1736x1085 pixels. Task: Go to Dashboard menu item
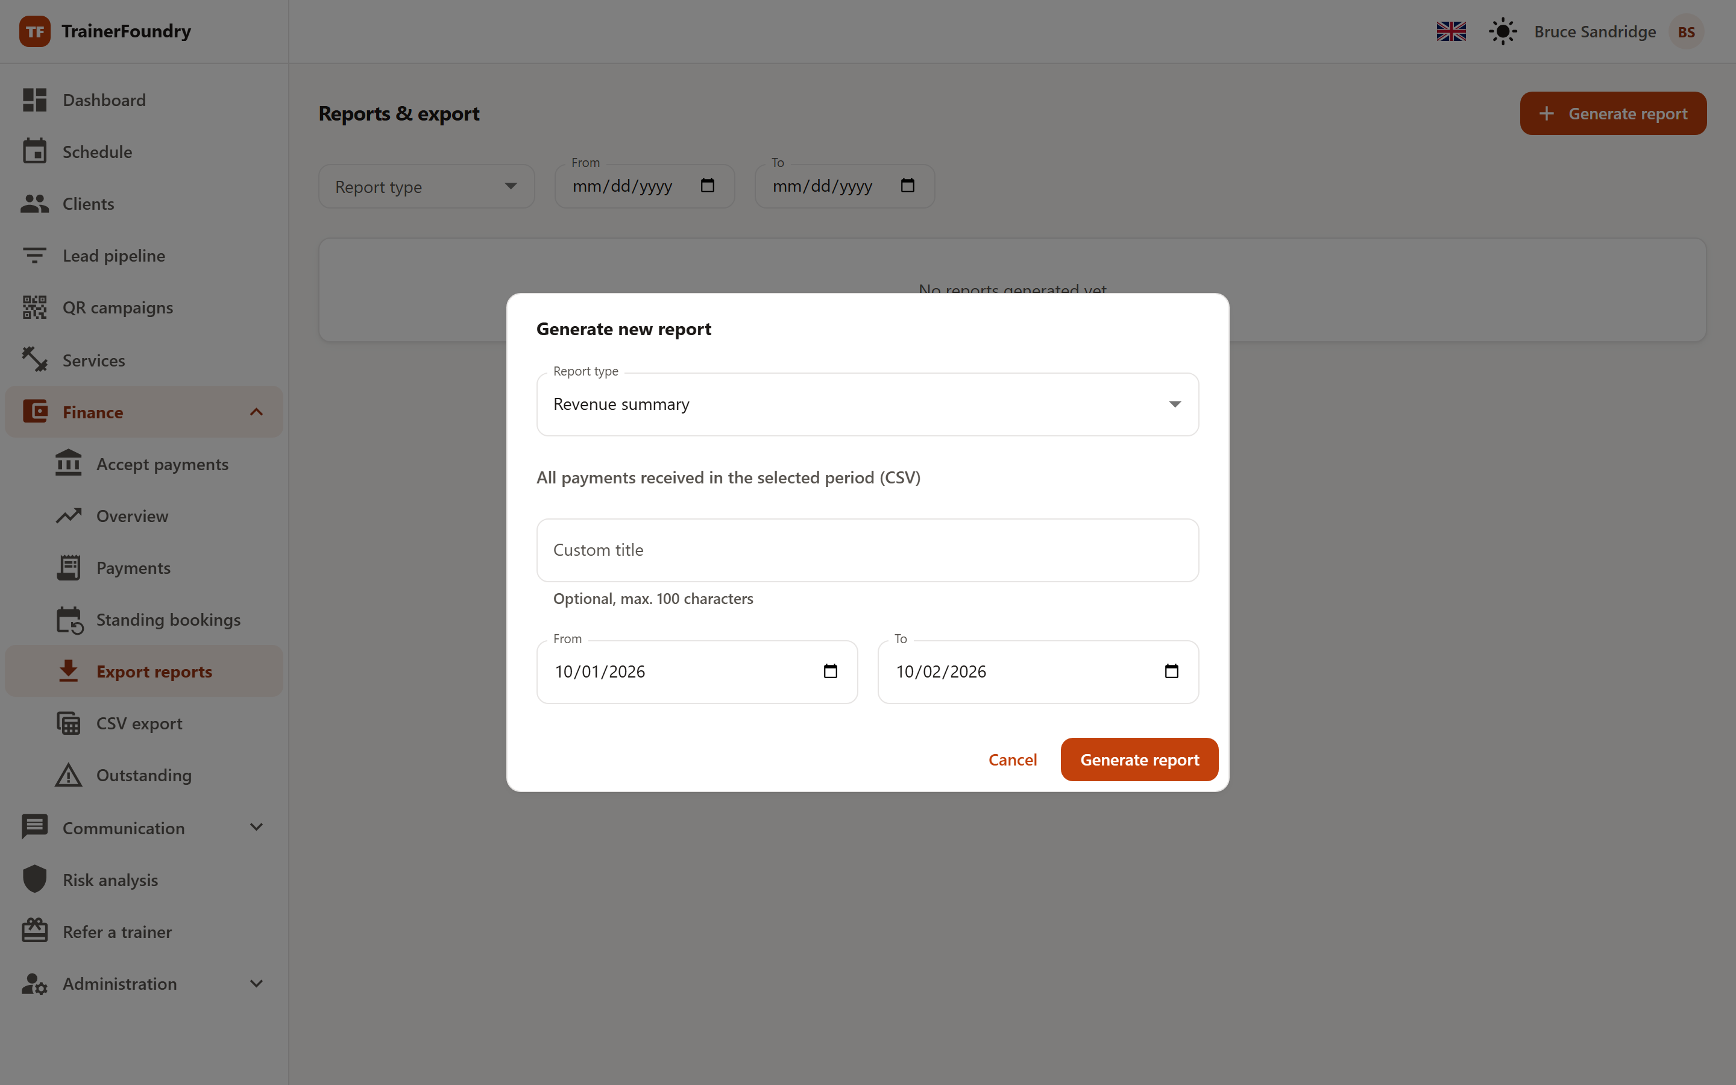(143, 99)
